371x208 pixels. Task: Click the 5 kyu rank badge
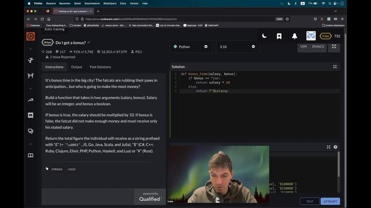(325, 36)
